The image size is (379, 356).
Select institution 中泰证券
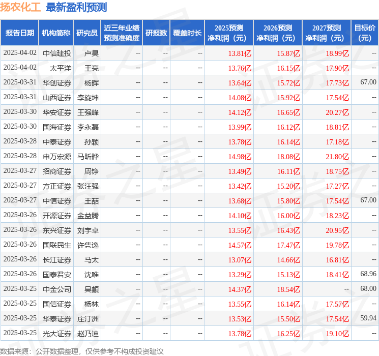[57, 141]
